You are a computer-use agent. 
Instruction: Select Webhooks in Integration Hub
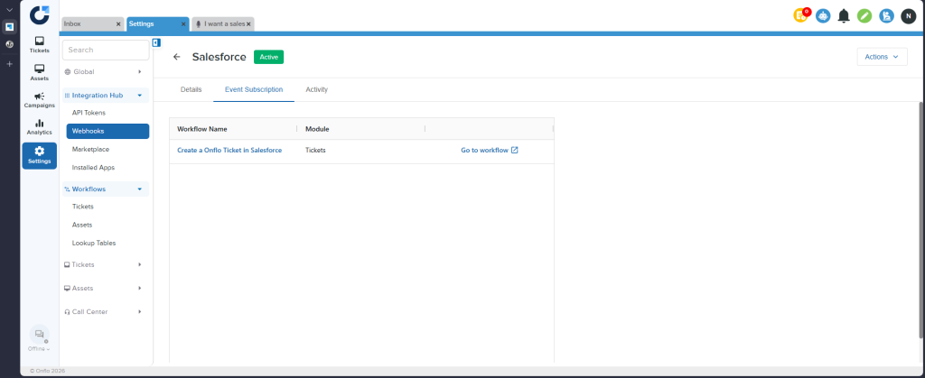click(x=107, y=132)
